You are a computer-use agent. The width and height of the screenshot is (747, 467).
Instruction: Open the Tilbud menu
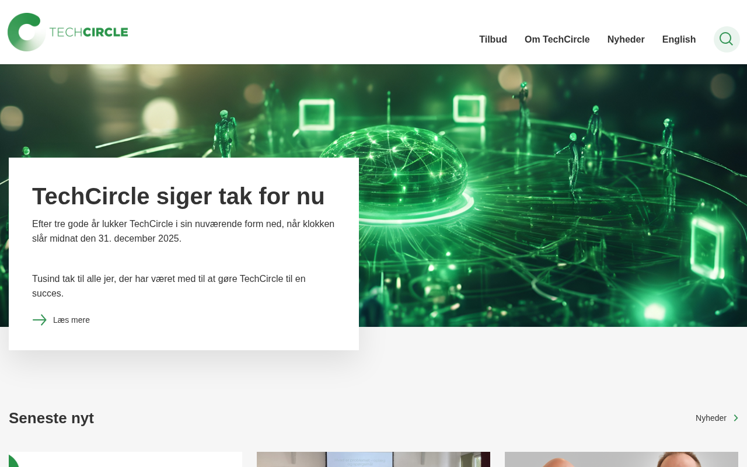click(493, 40)
